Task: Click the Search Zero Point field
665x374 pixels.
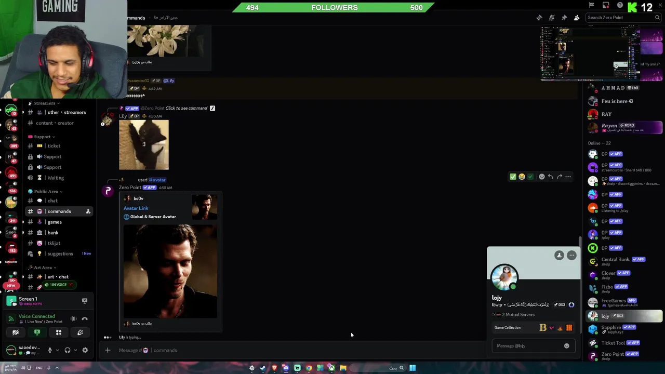Action: click(x=623, y=18)
